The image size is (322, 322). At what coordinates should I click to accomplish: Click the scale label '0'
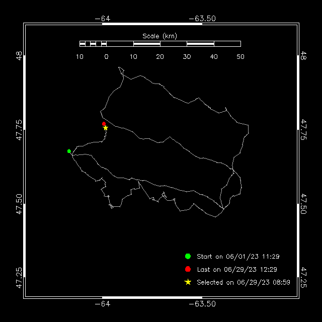106,57
